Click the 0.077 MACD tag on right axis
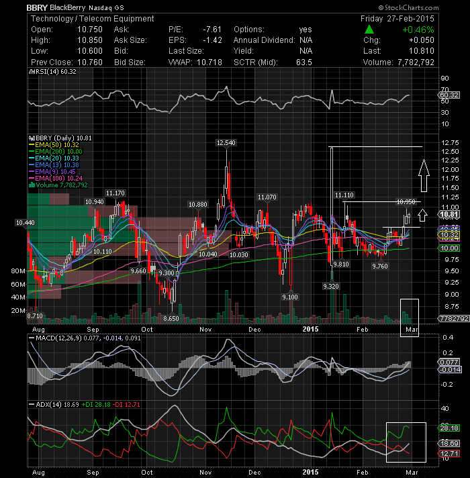 [x=449, y=362]
